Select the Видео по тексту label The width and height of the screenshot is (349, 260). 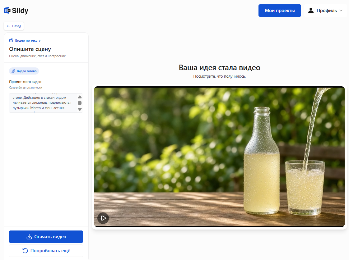(28, 40)
